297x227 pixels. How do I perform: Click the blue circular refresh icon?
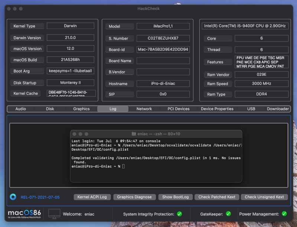(13, 197)
